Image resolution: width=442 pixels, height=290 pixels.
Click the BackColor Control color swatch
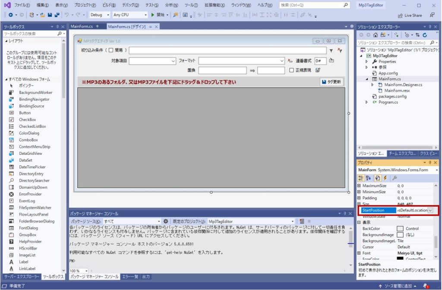[400, 229]
